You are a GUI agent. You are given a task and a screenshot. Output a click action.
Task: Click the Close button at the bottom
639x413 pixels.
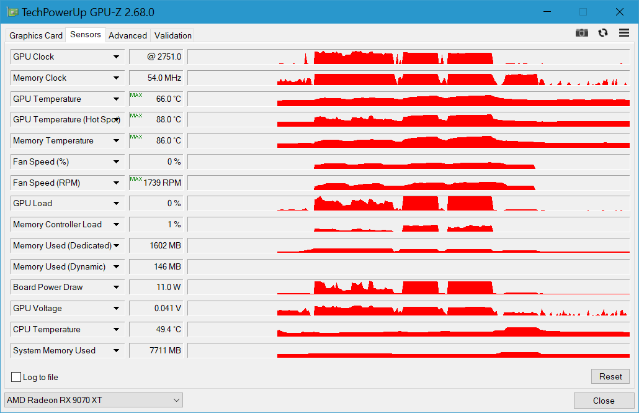[604, 401]
